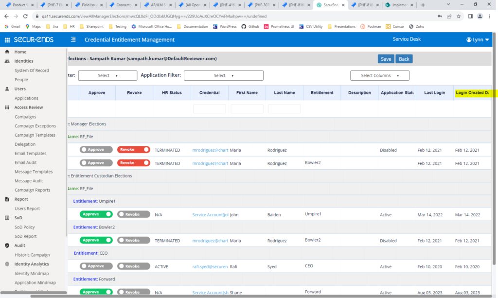Open the Chrome profile avatar icon

[x=480, y=16]
